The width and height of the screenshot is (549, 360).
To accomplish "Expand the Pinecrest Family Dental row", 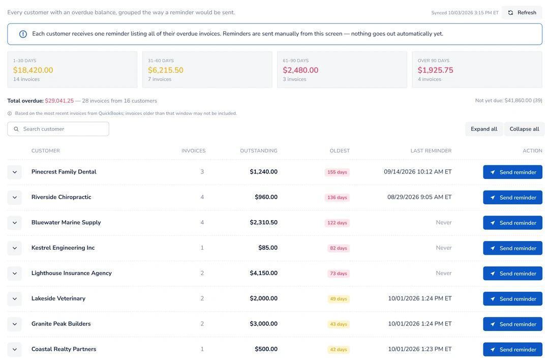I will tap(15, 172).
